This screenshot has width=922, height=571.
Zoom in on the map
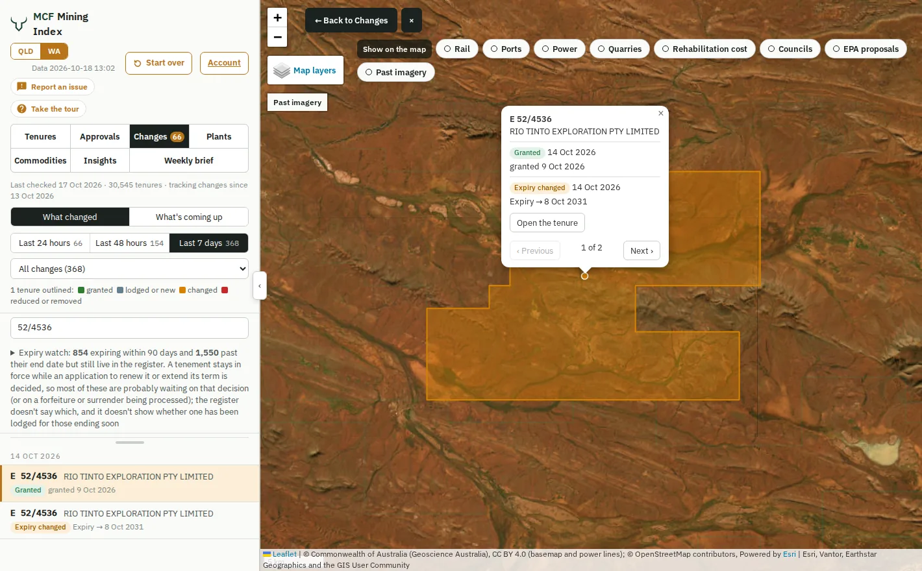coord(277,18)
